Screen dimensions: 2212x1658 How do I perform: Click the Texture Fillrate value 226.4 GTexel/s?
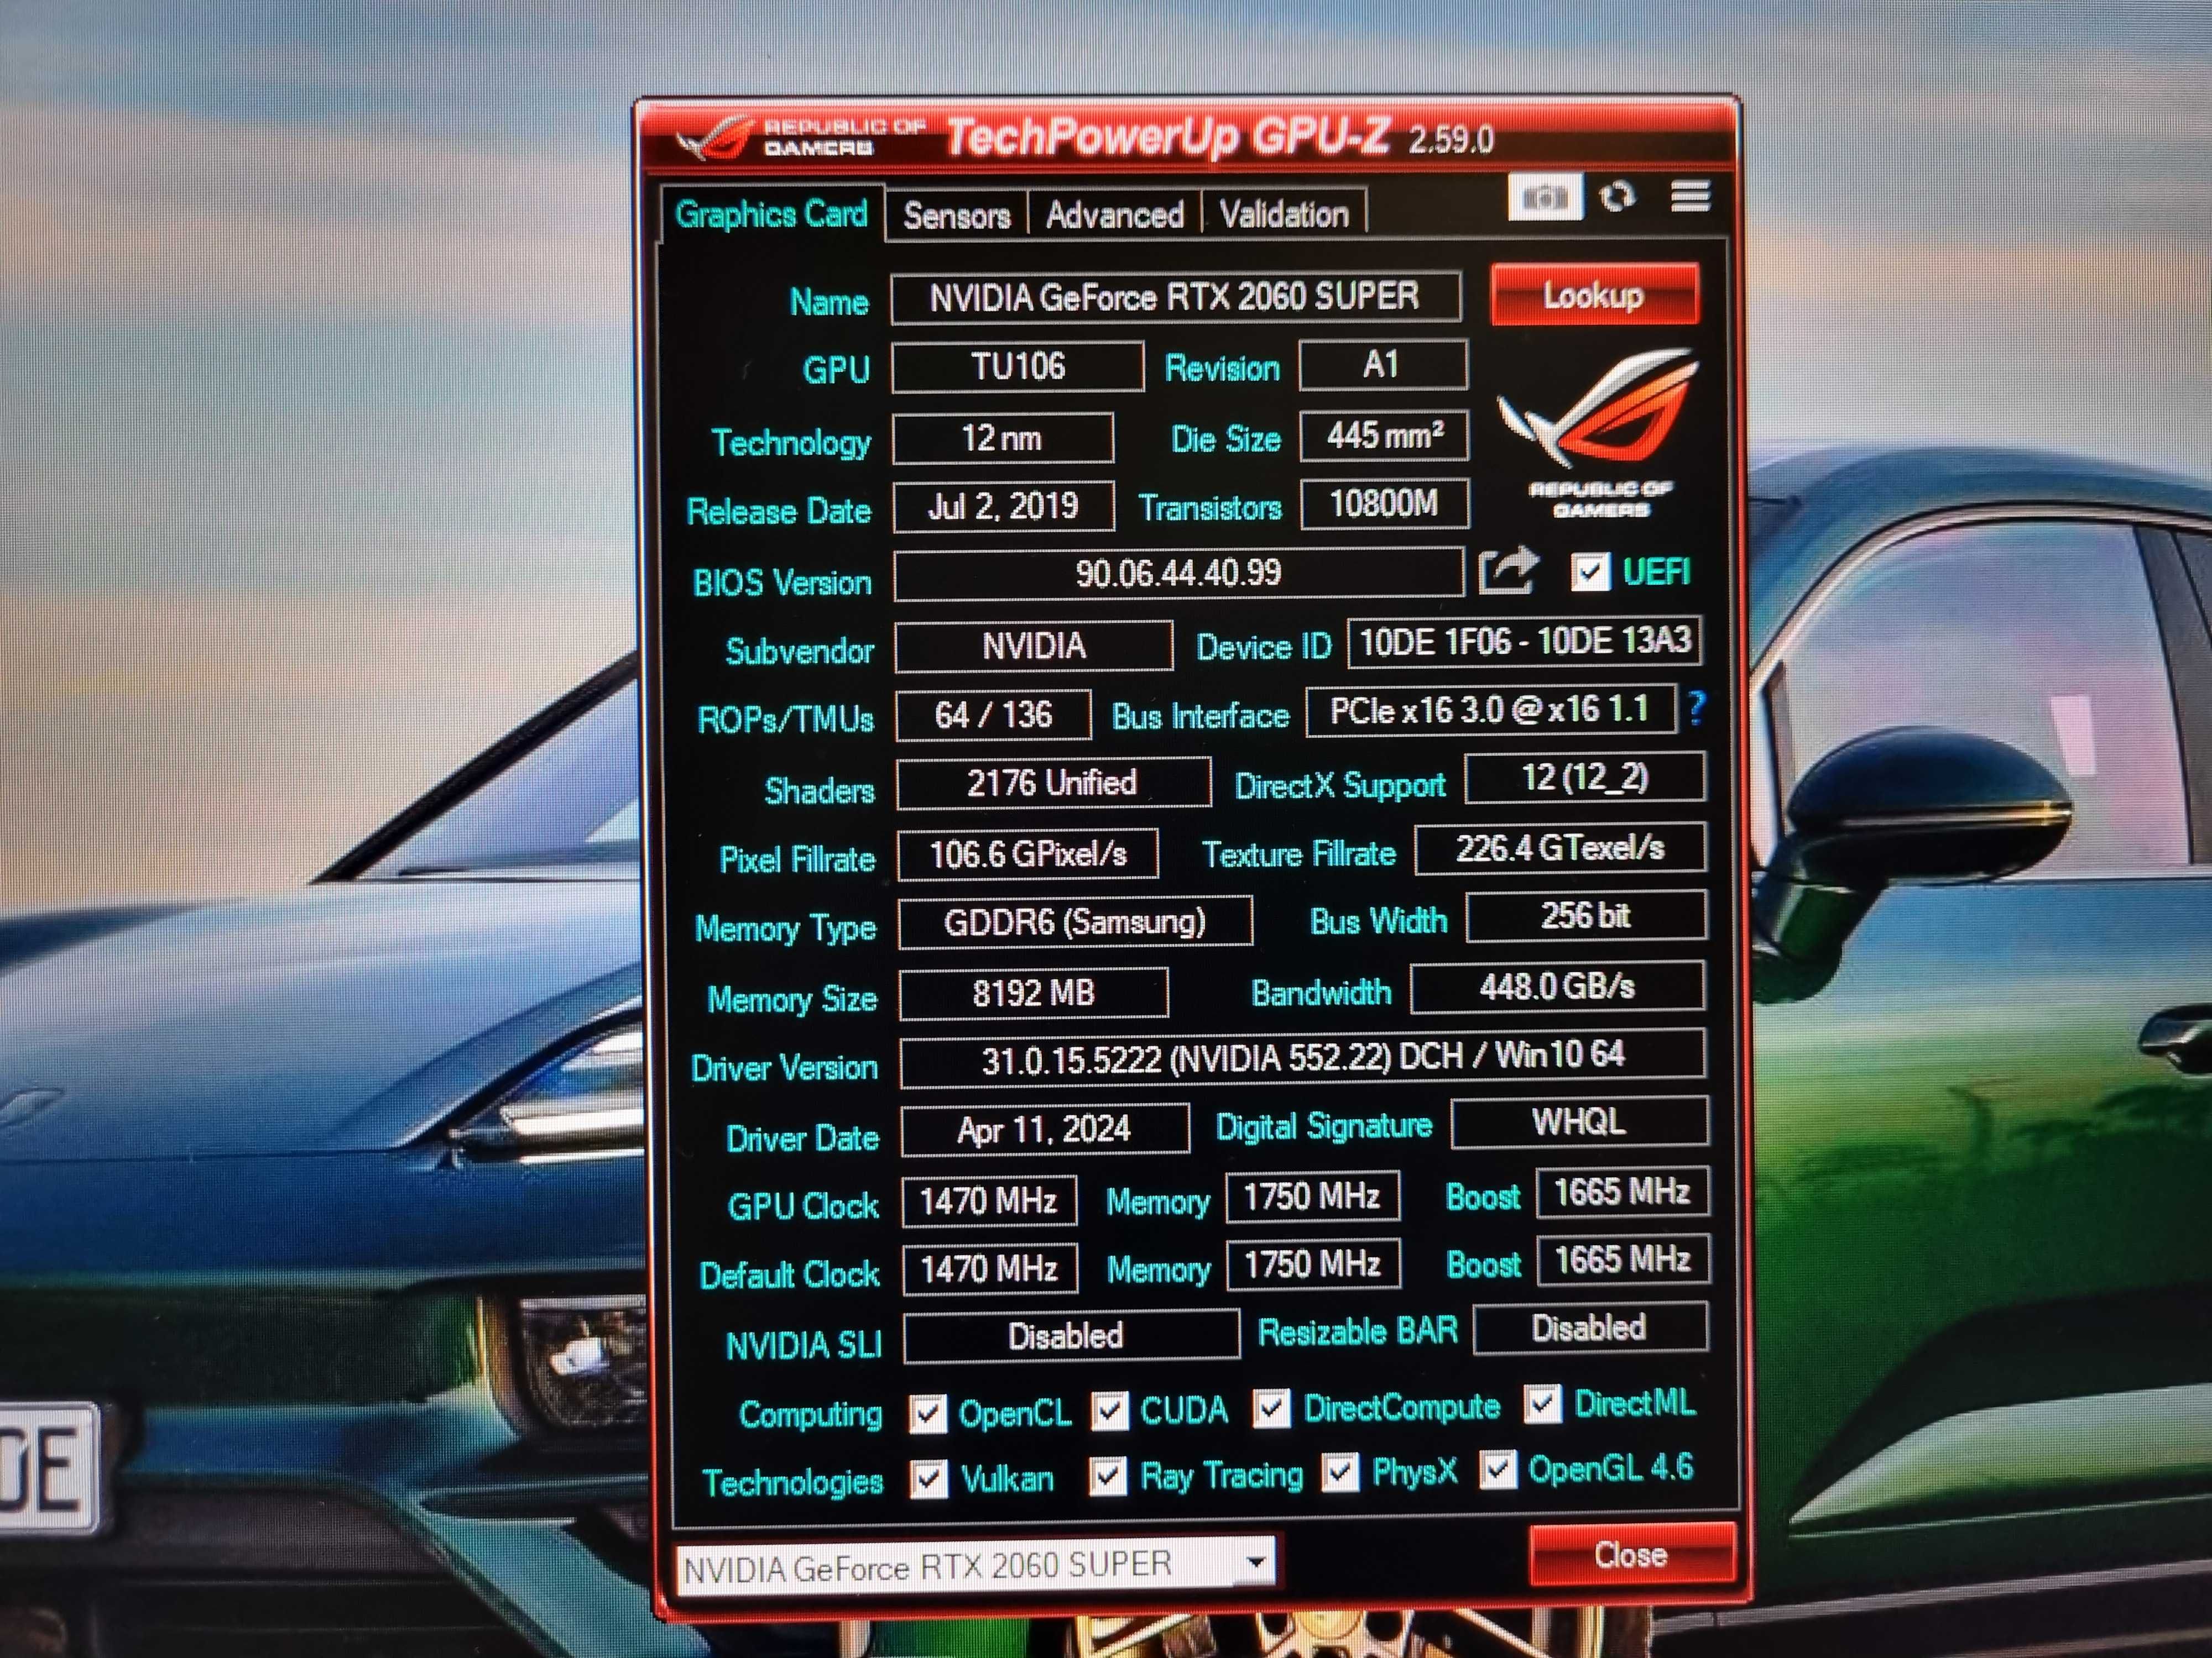(x=1560, y=848)
